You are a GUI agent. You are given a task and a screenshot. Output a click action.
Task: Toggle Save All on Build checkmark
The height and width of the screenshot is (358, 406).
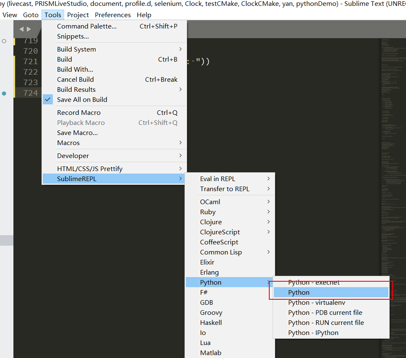pyautogui.click(x=48, y=99)
